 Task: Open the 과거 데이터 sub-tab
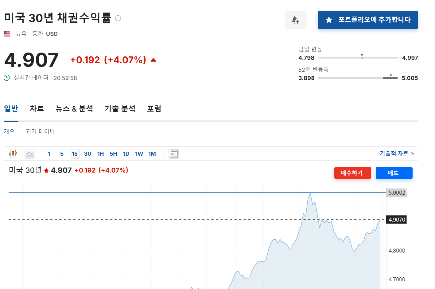coord(40,131)
